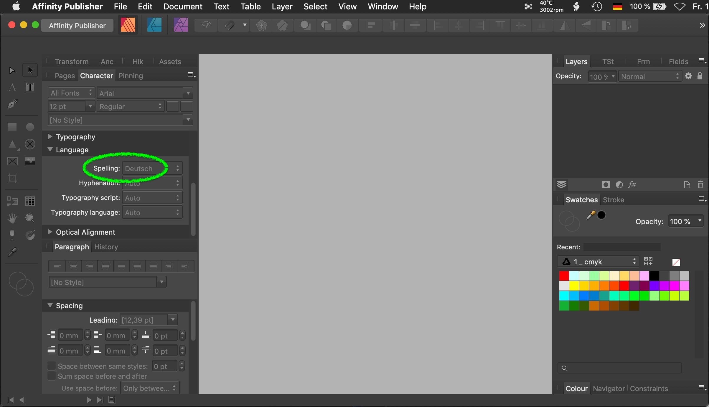The width and height of the screenshot is (709, 407).
Task: Switch to Designer persona icon
Action: [154, 25]
